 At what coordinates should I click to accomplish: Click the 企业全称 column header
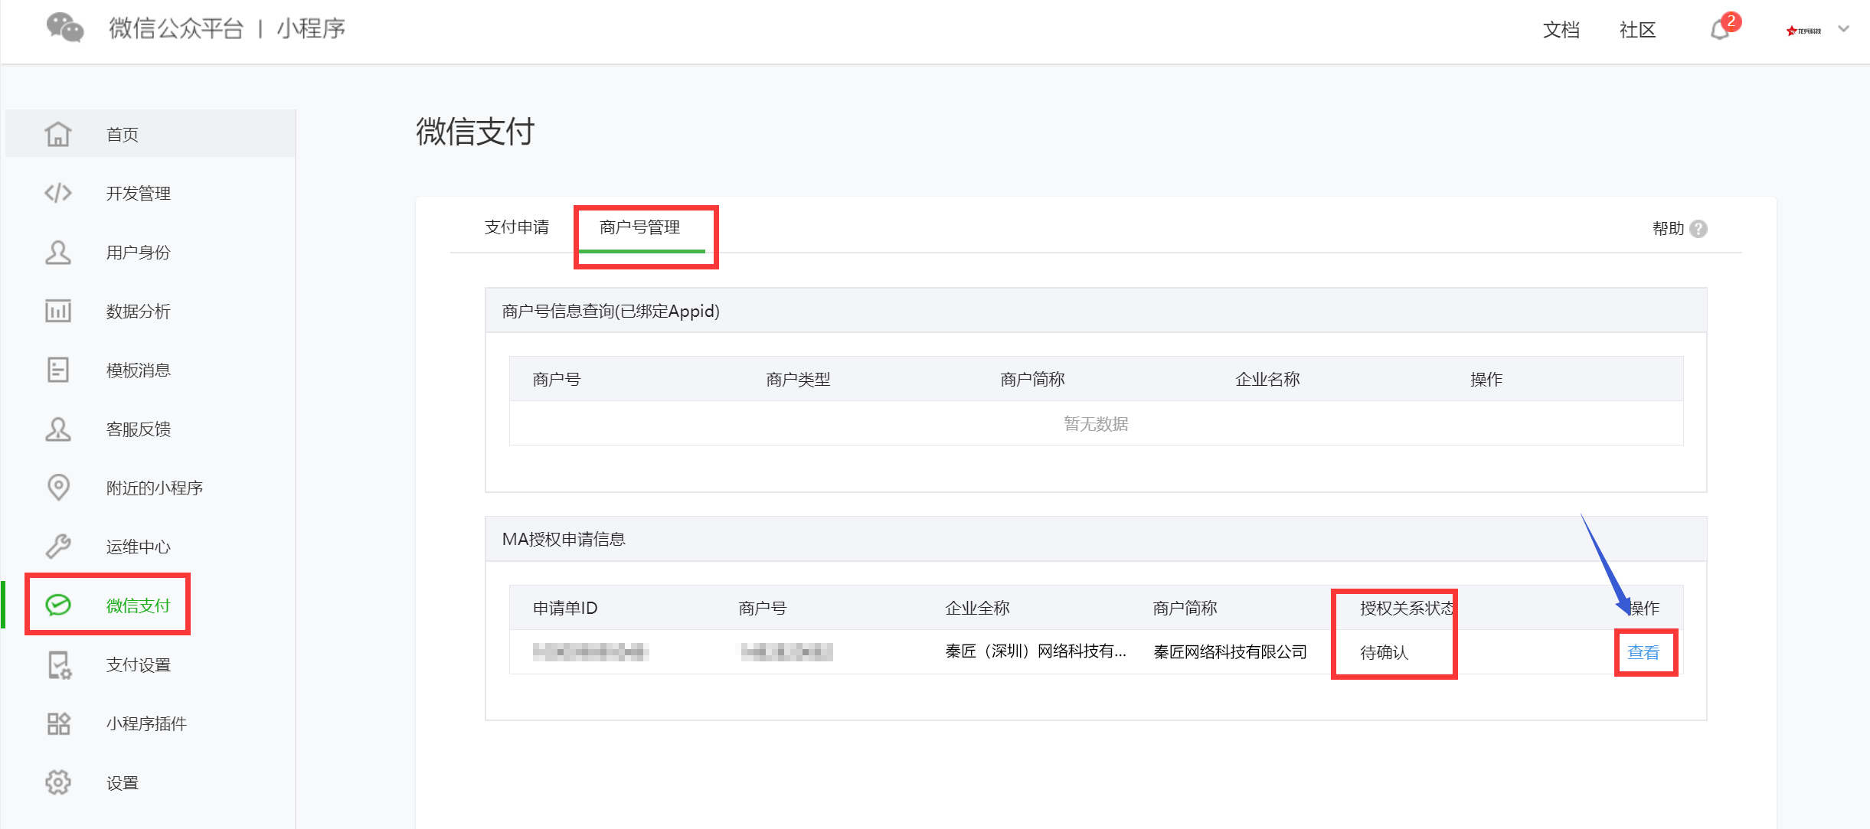pyautogui.click(x=978, y=609)
